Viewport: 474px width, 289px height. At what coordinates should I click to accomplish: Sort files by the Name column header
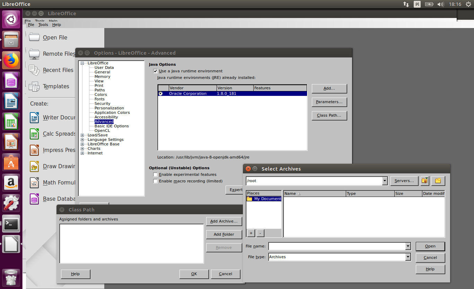point(315,193)
